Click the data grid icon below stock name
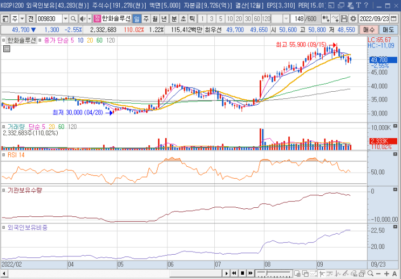The image size is (401, 279). (x=7, y=49)
